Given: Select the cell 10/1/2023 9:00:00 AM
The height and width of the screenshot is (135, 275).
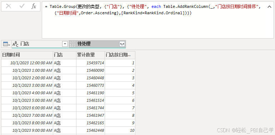Looking at the screenshot, I should point(27,130).
